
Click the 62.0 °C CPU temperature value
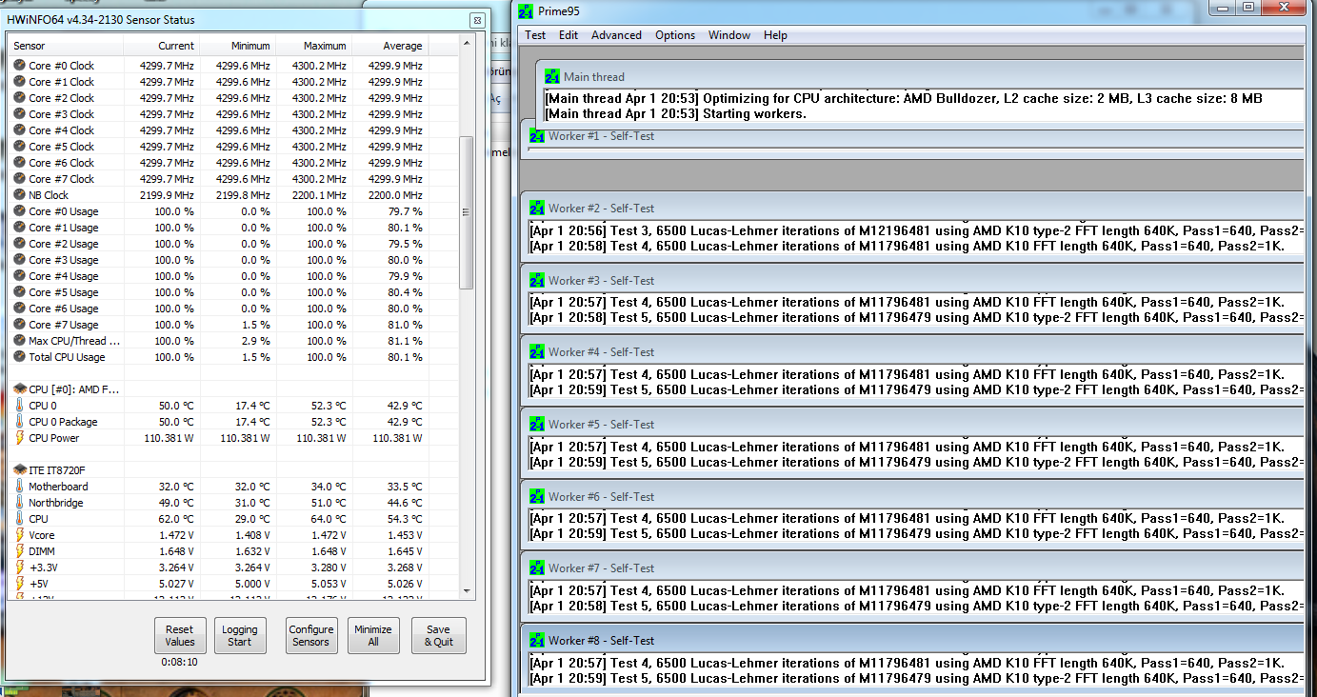tap(176, 519)
